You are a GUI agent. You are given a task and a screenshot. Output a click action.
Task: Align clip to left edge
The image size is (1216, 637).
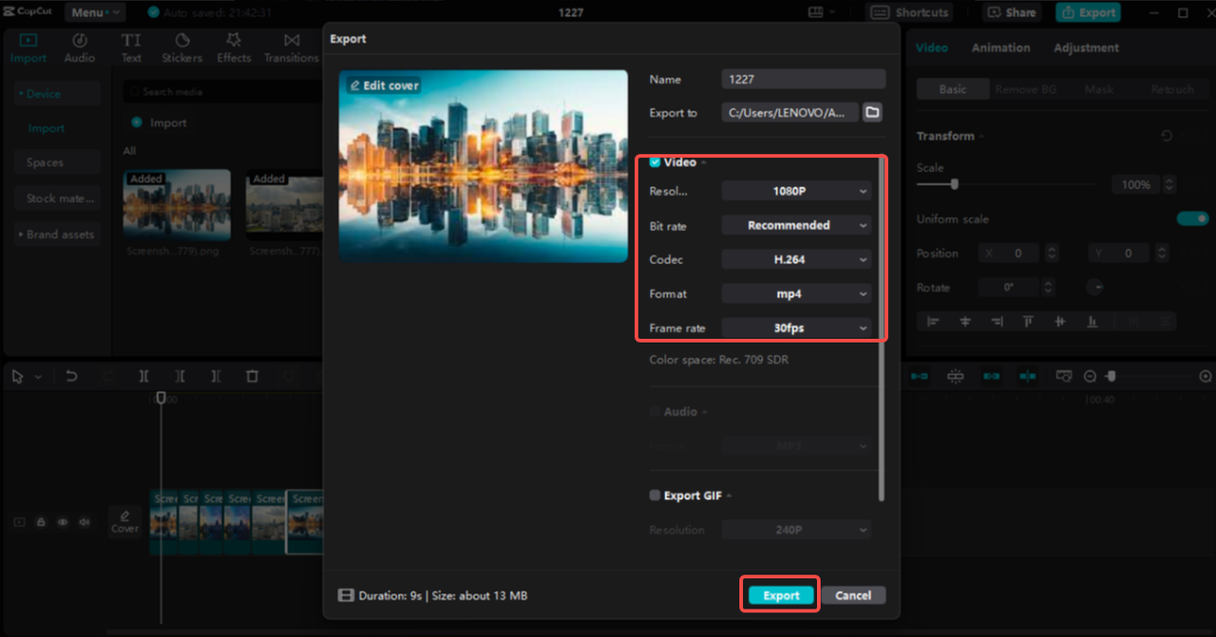click(x=933, y=322)
